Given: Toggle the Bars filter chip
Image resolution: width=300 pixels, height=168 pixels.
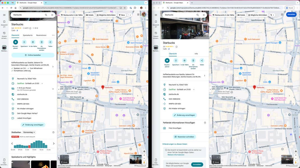Looking at the screenshot, I should (123, 15).
